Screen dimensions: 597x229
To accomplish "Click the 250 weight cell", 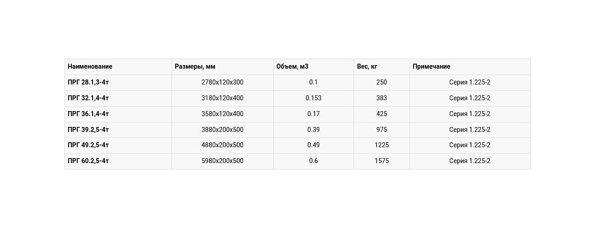I will click(382, 82).
